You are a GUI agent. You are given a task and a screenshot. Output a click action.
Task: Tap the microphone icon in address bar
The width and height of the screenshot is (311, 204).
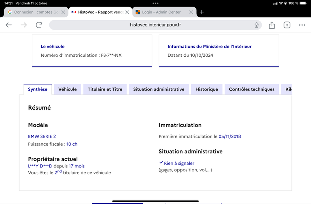[257, 25]
